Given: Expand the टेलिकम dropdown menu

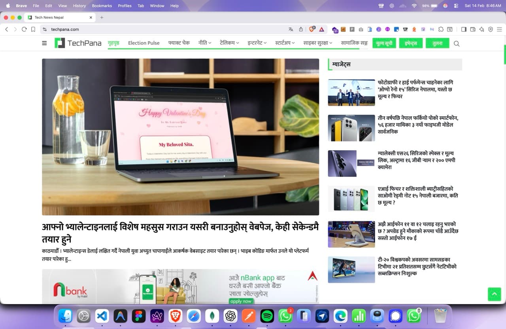Looking at the screenshot, I should (x=228, y=43).
